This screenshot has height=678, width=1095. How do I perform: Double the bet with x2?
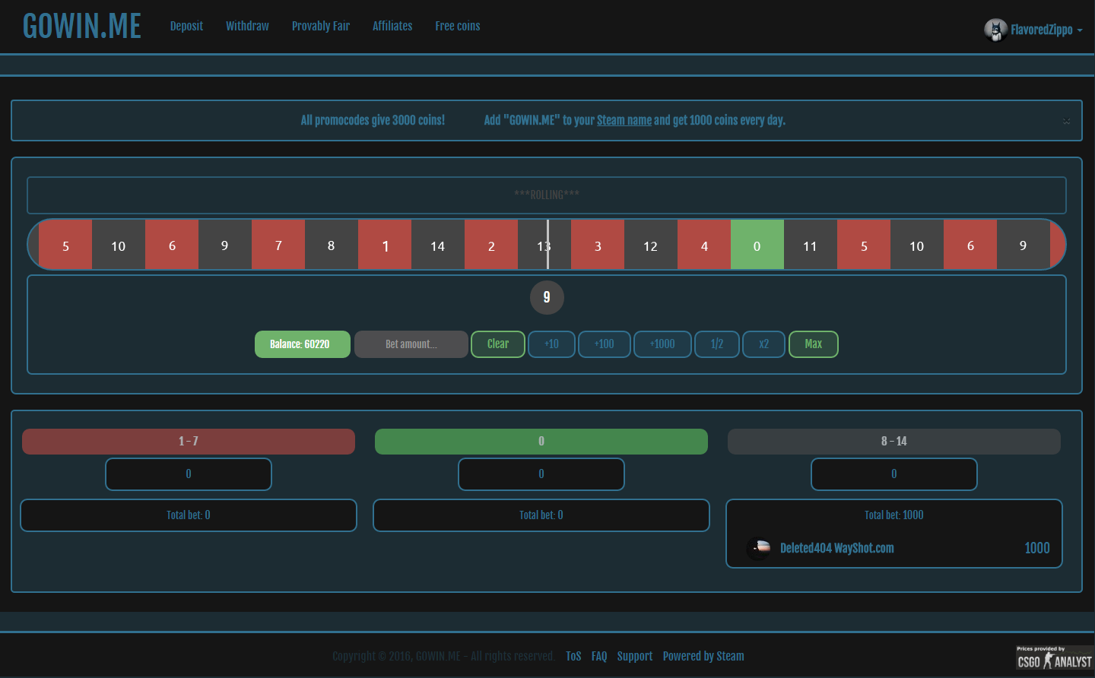pyautogui.click(x=764, y=344)
